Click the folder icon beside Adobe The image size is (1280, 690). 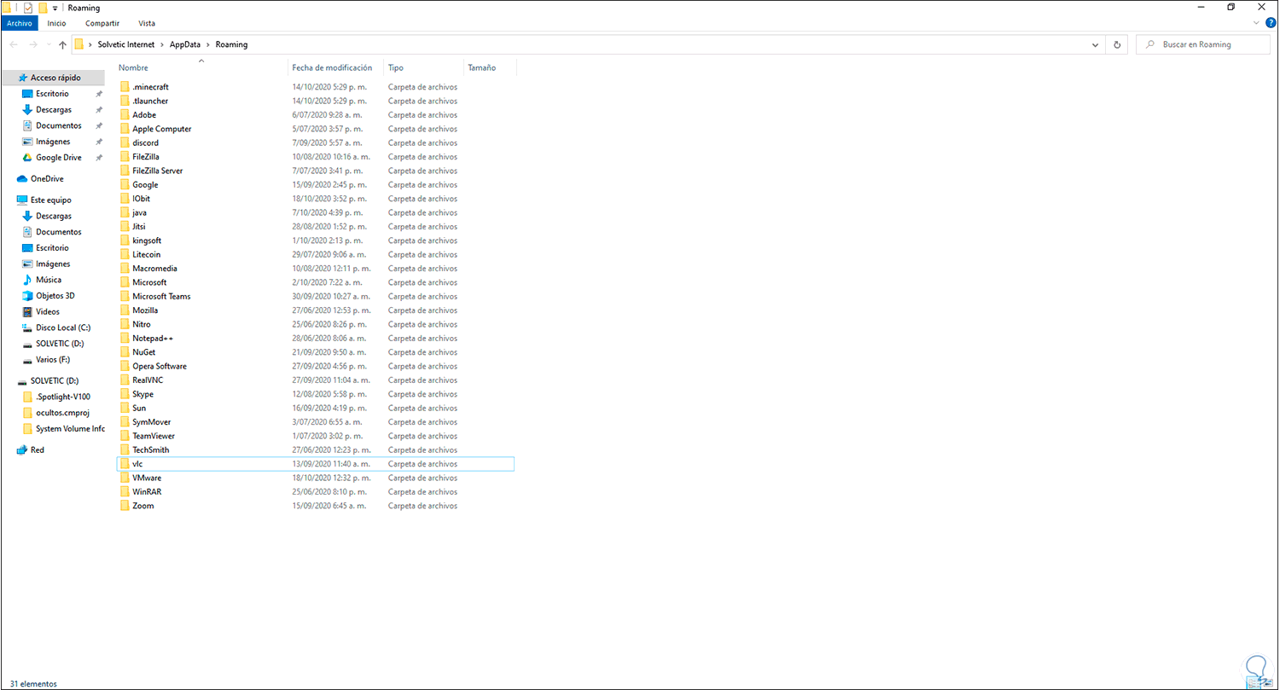[125, 115]
